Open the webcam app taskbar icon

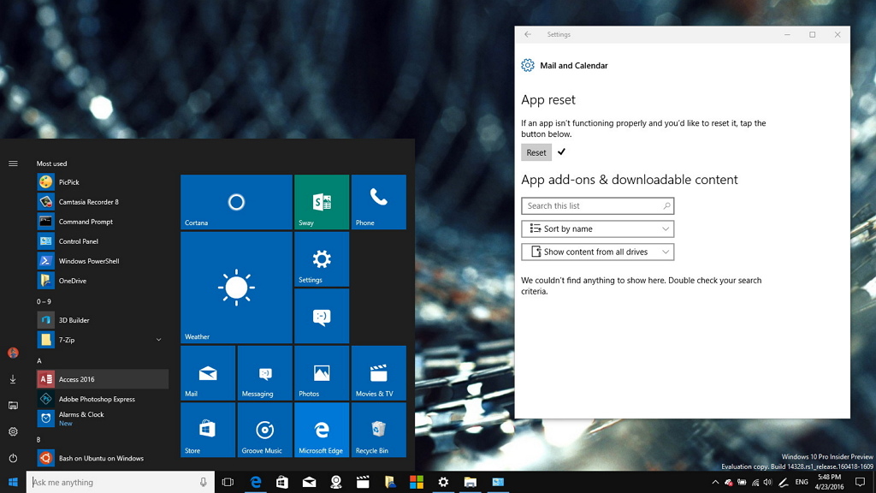[335, 482]
